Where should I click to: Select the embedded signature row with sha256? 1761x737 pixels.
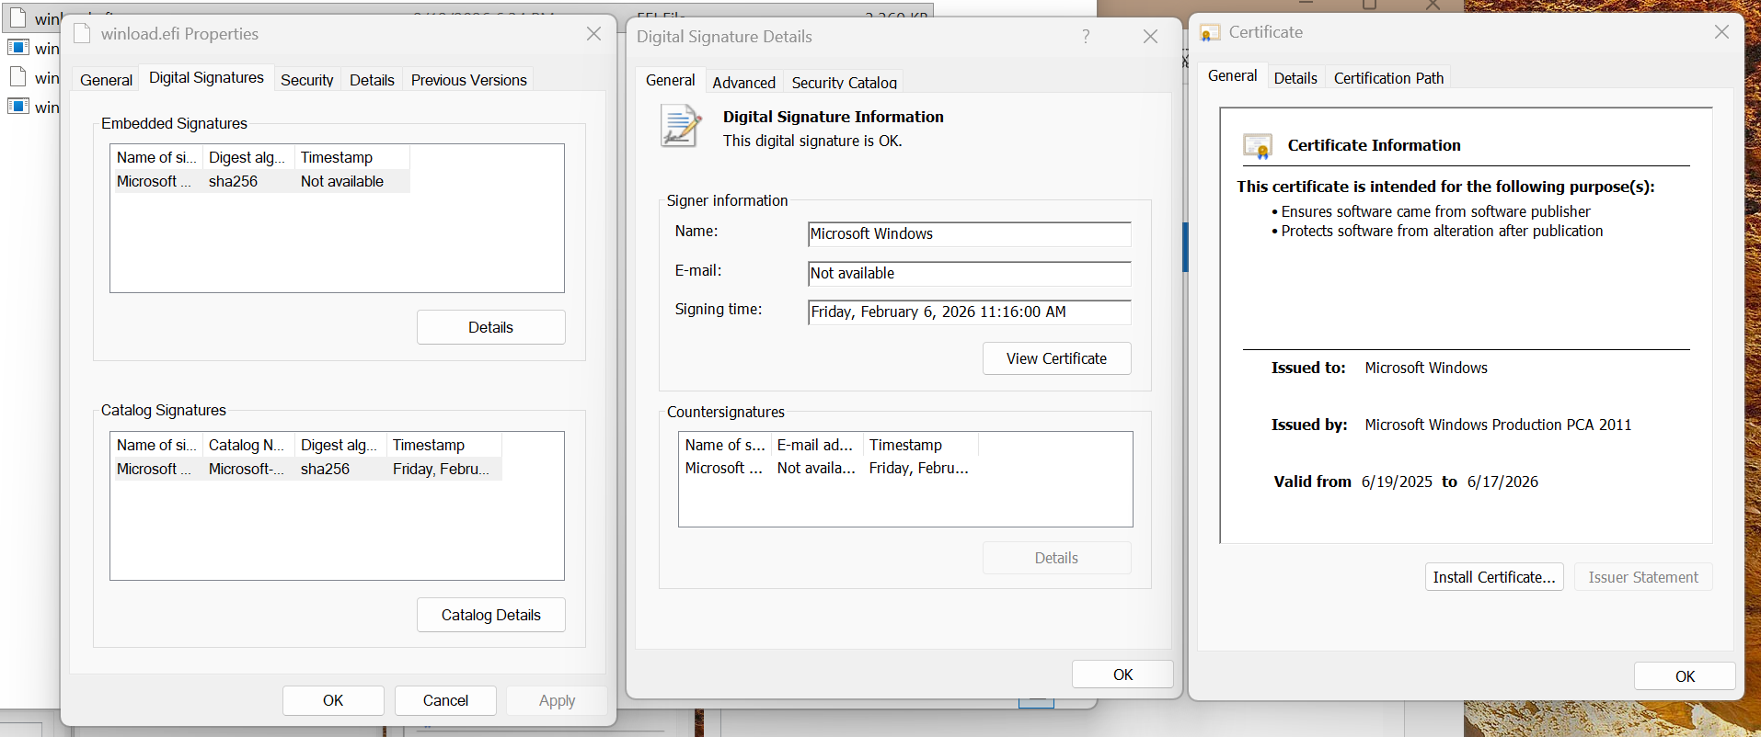(260, 181)
